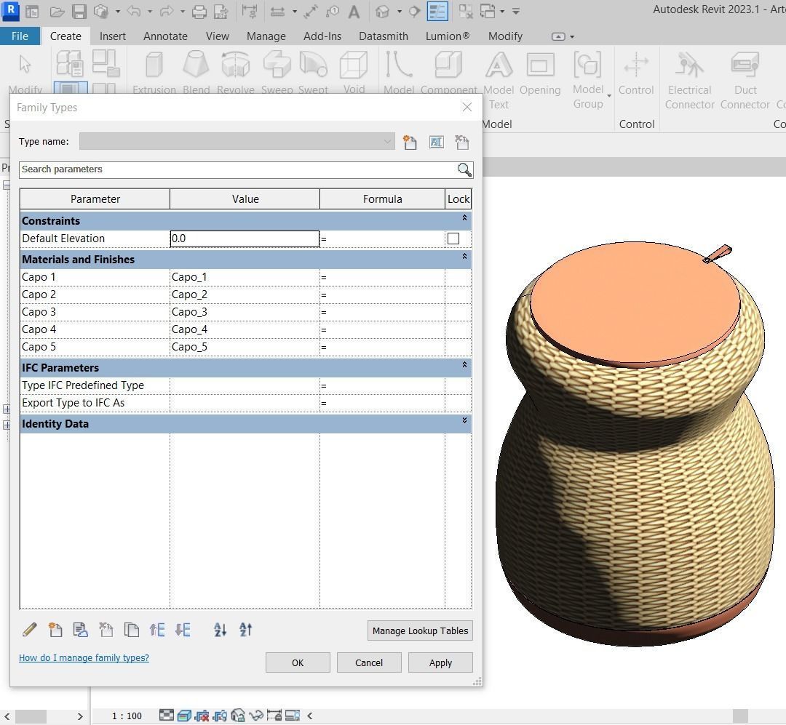Click the Delete Type icon next to Type name
The height and width of the screenshot is (725, 786).
[x=461, y=143]
